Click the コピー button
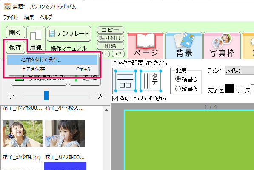254x170 pixels. [x=111, y=30]
